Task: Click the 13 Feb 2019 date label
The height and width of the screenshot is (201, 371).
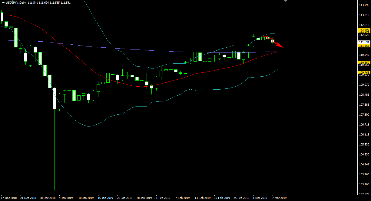Action: coord(203,198)
